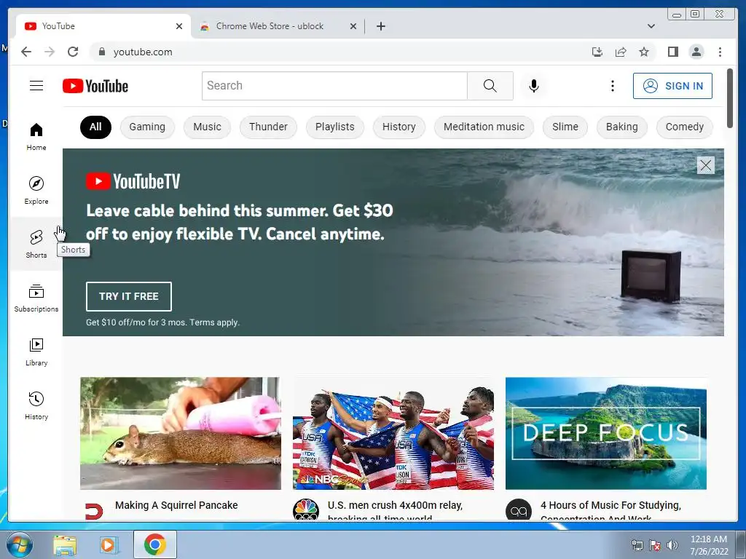
Task: Expand the tab search dropdown arrow
Action: 651,26
